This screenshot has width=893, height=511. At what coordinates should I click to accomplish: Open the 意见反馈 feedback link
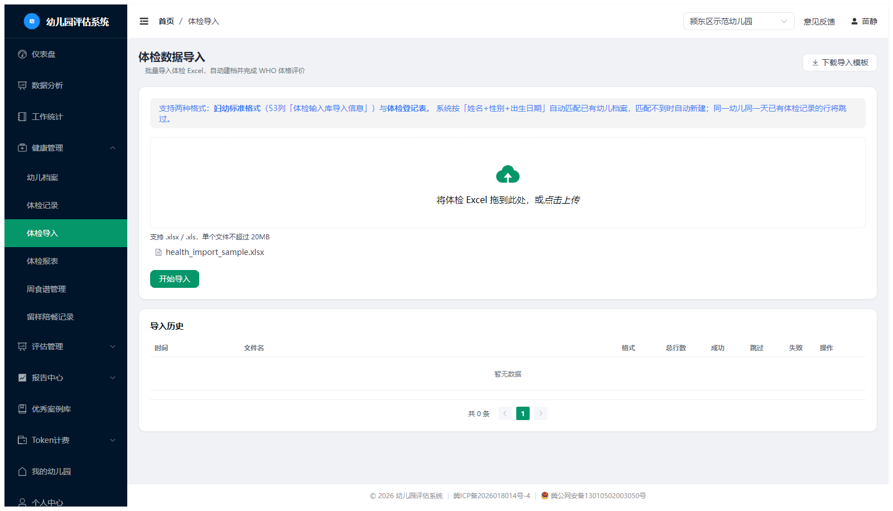[x=819, y=22]
